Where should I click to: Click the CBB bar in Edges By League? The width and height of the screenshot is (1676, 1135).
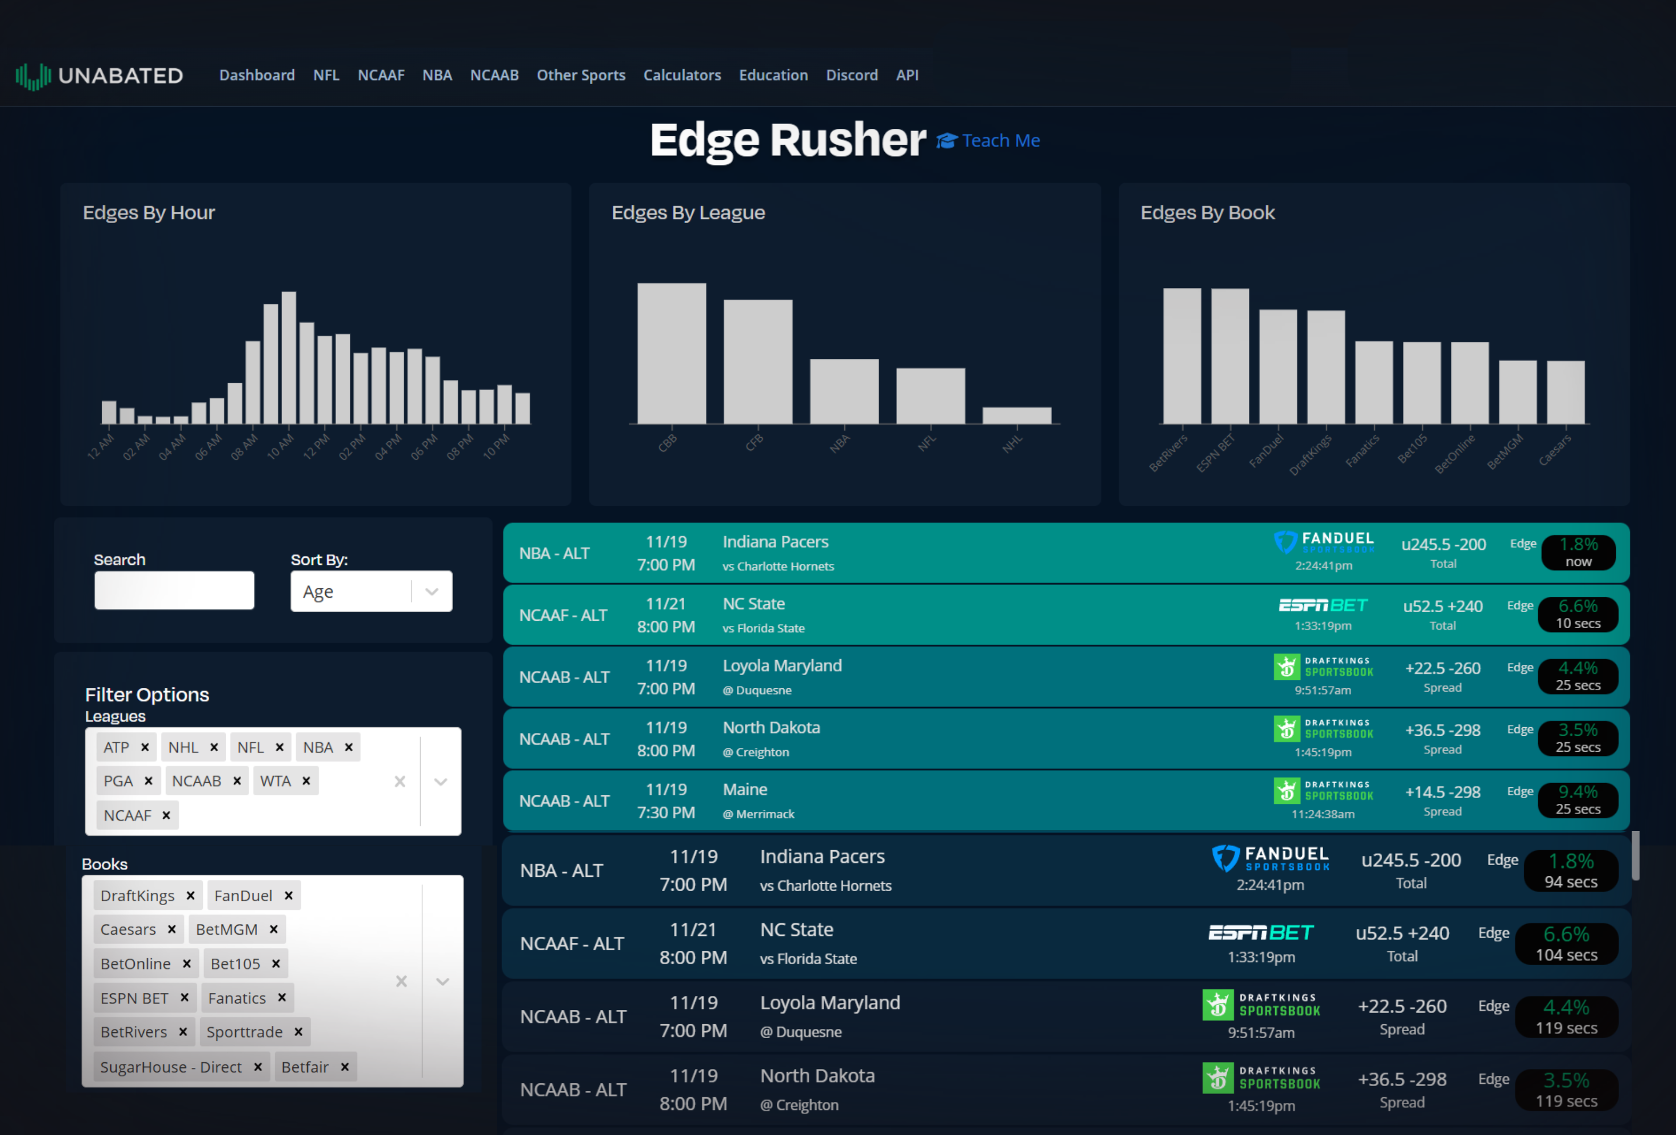pos(671,353)
